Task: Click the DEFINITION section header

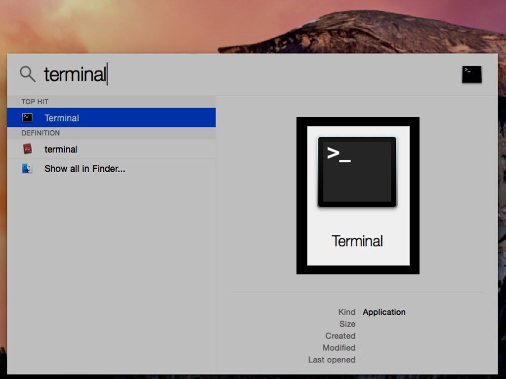Action: [40, 133]
